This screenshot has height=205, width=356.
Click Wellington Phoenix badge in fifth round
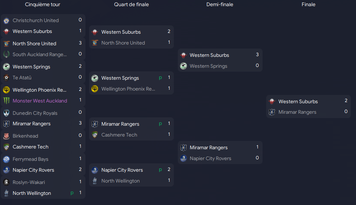coord(7,90)
